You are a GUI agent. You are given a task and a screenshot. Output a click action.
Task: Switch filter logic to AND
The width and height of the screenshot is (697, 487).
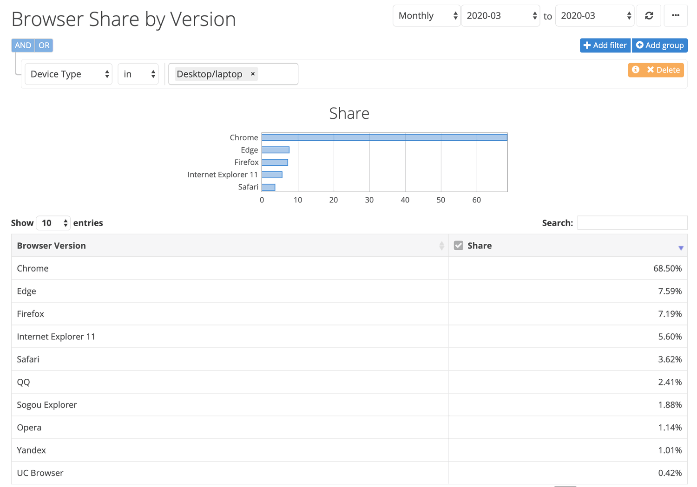click(22, 45)
